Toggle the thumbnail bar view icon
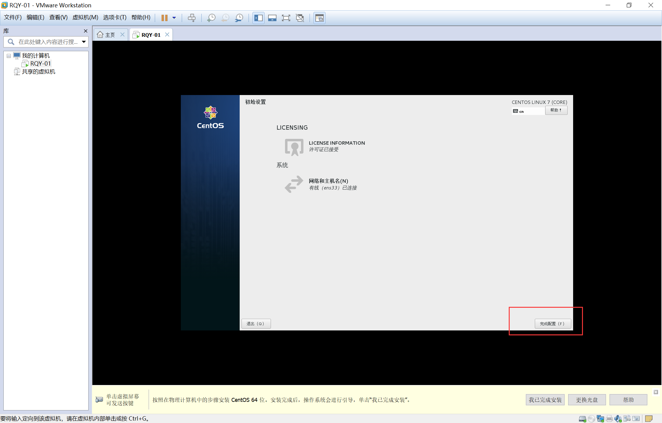This screenshot has width=662, height=423. 272,18
